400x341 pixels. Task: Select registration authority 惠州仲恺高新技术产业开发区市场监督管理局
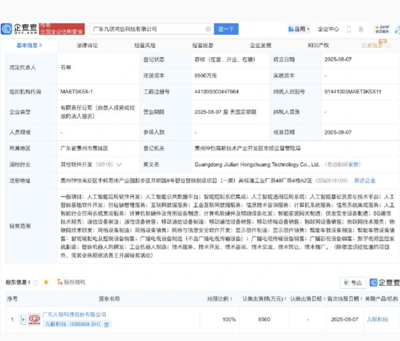coord(247,148)
